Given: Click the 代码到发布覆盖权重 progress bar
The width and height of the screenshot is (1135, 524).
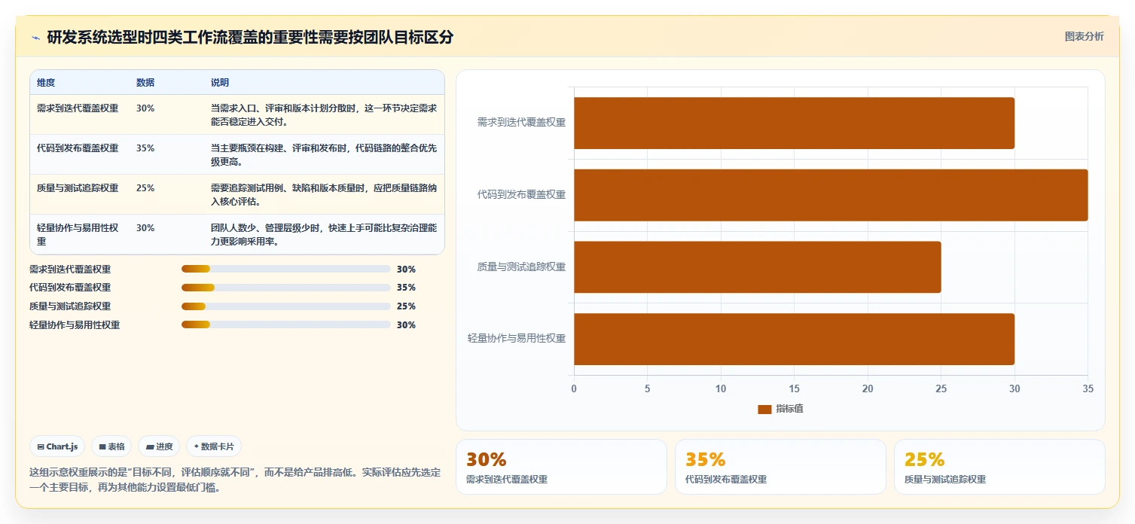Looking at the screenshot, I should pyautogui.click(x=285, y=288).
